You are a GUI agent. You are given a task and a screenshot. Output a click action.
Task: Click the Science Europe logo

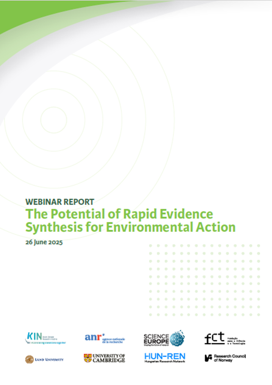point(164,338)
